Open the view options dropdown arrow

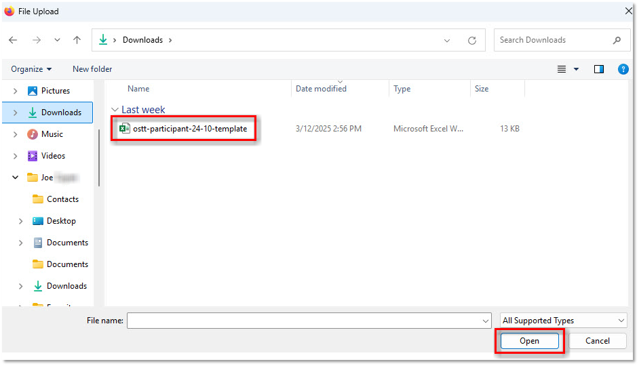(x=576, y=69)
